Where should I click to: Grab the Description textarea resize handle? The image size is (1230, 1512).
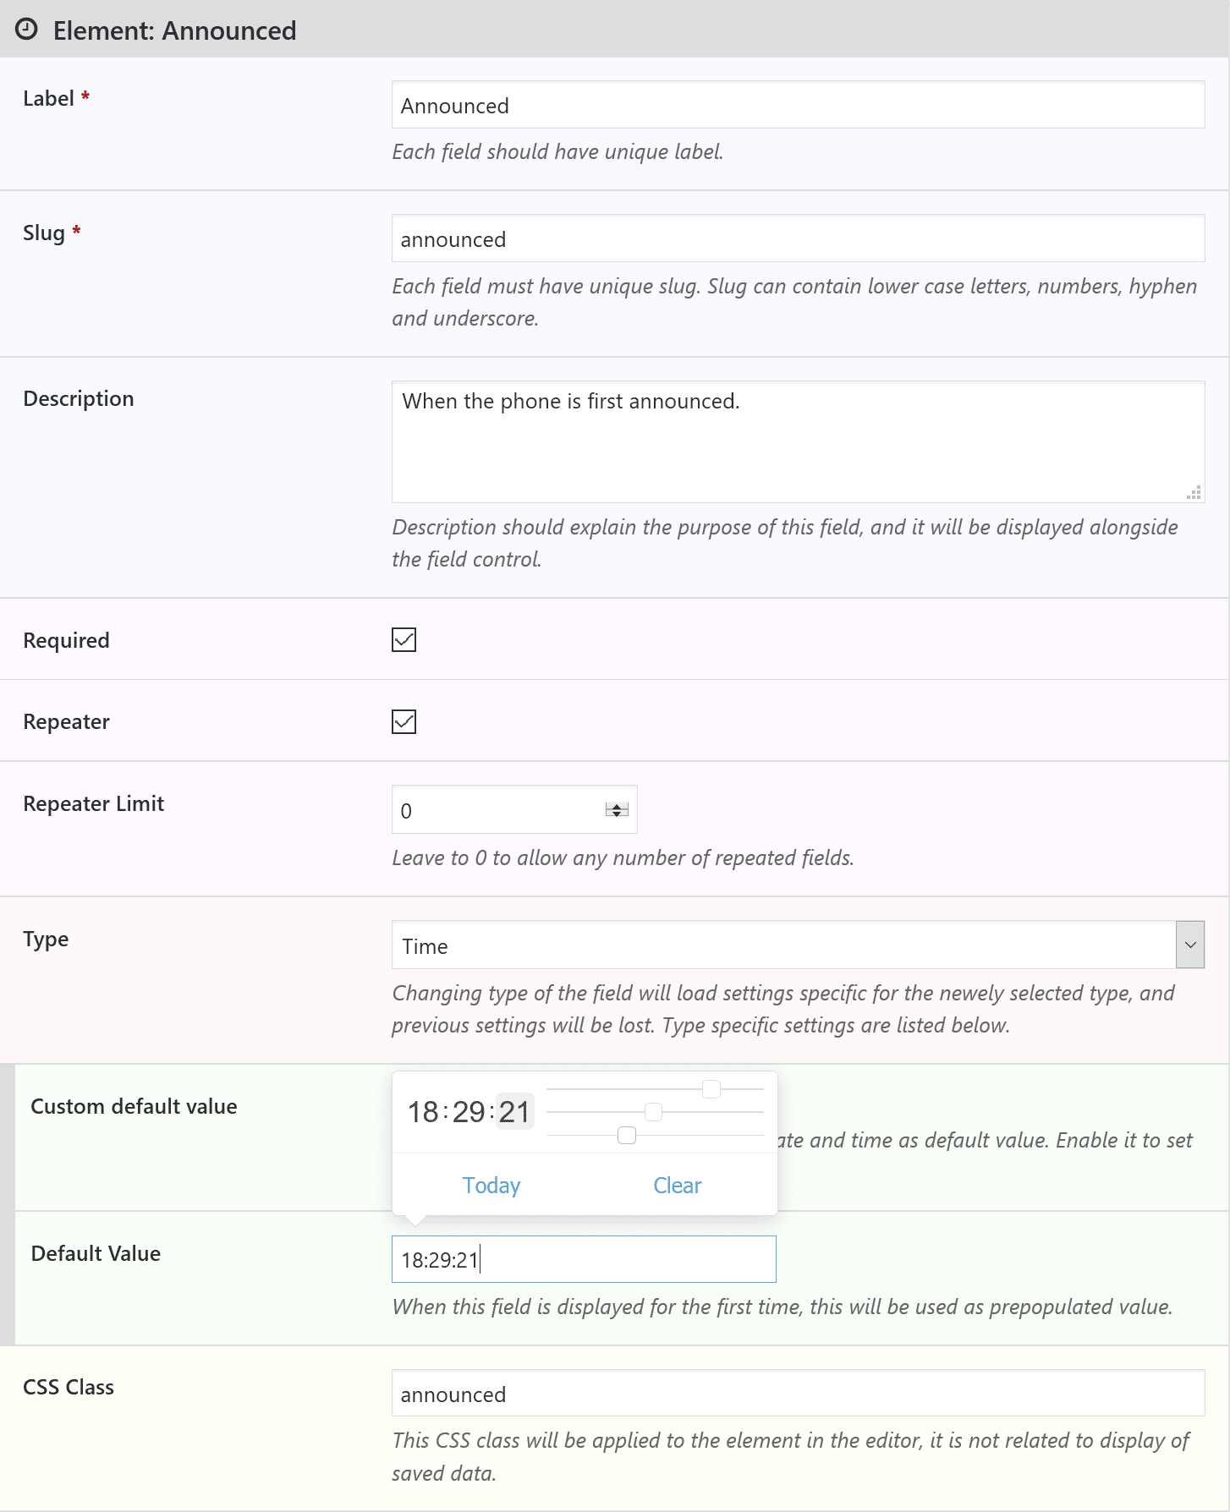[1194, 492]
